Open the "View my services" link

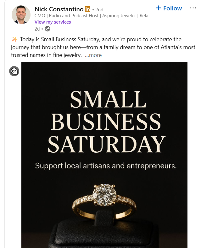[x=53, y=22]
